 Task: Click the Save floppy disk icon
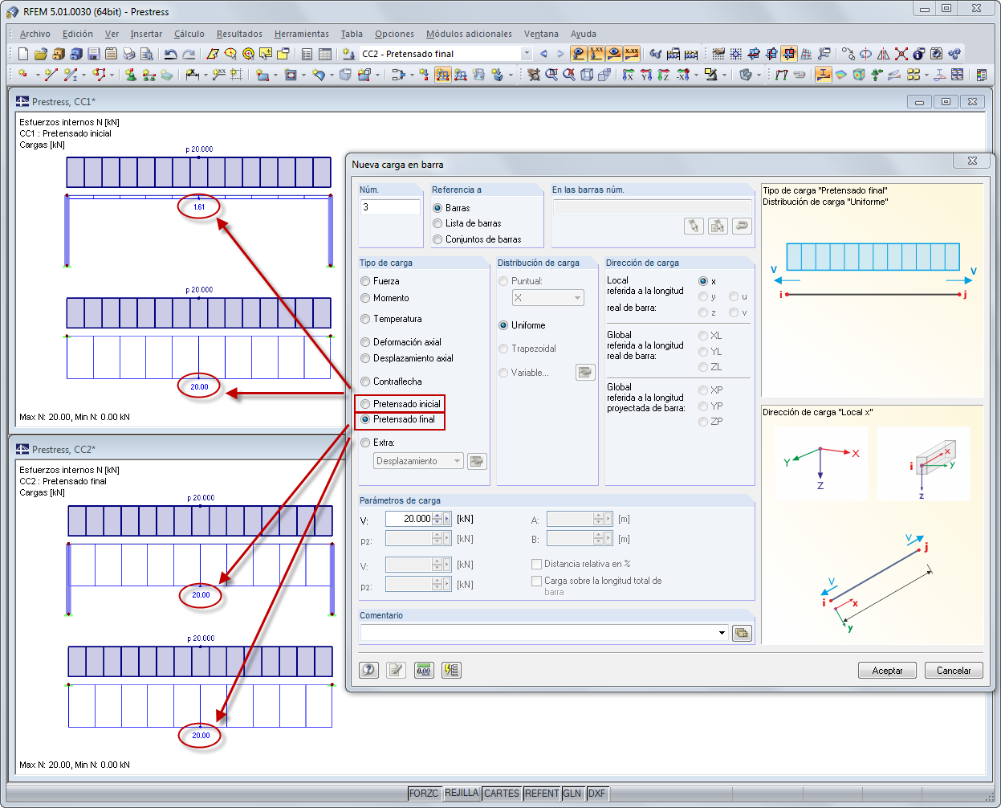pyautogui.click(x=93, y=54)
